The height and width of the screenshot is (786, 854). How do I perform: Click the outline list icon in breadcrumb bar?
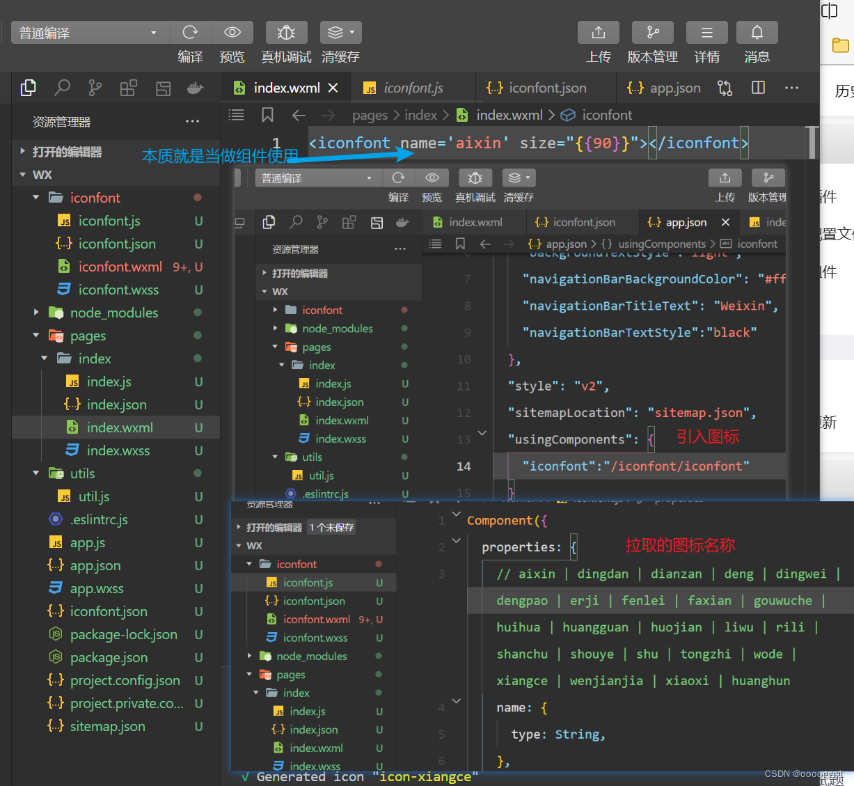pos(237,115)
